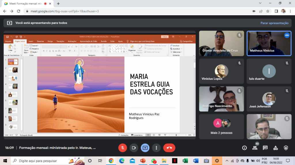Click the present screen button in Meet
This screenshot has height=165, width=295.
point(145,148)
